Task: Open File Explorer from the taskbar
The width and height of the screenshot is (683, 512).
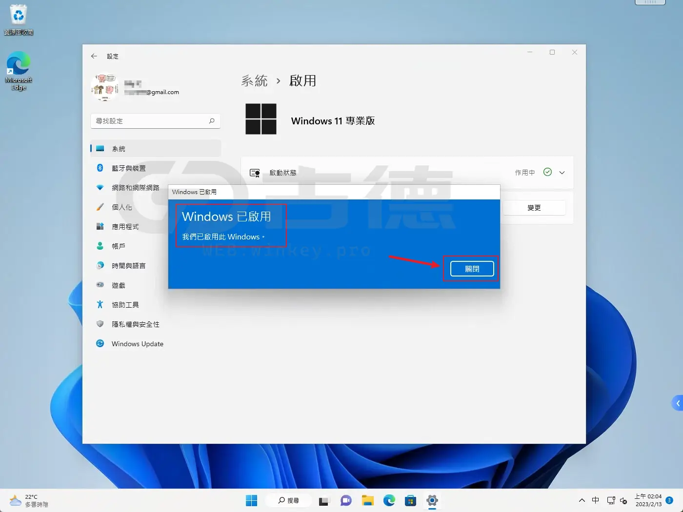Action: pyautogui.click(x=367, y=501)
